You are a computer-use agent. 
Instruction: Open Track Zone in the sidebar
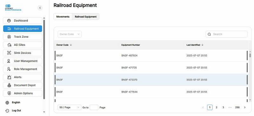[x=23, y=37]
